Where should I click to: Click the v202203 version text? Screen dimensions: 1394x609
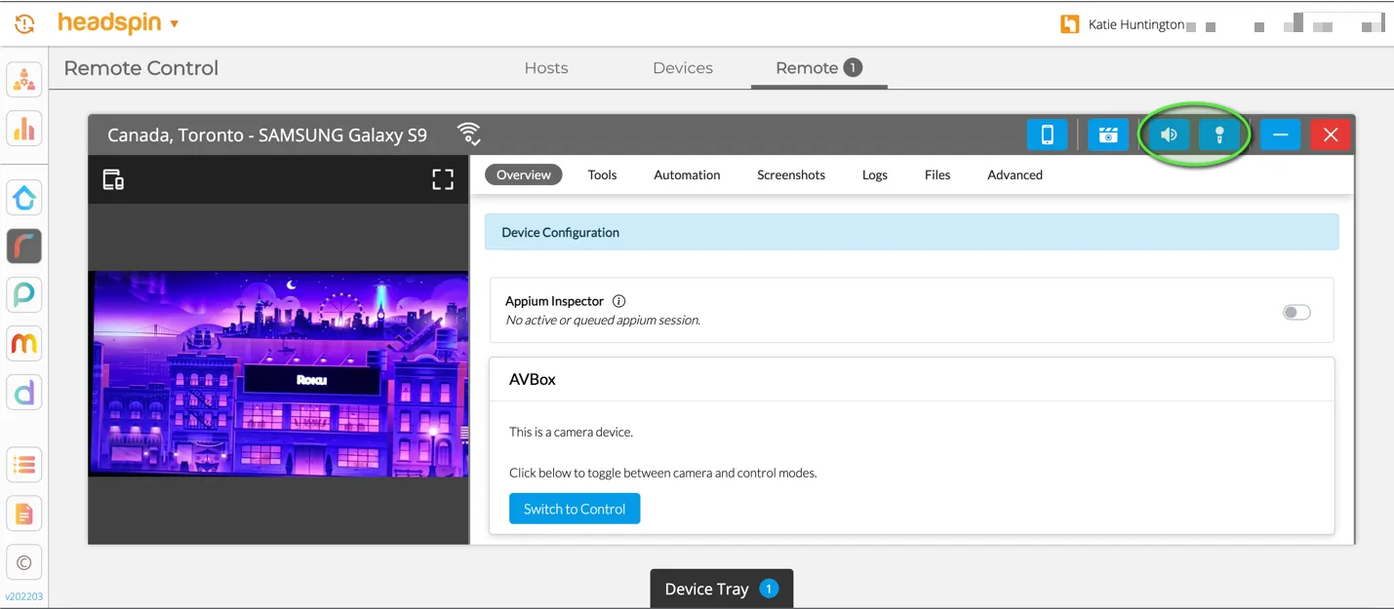click(x=24, y=596)
